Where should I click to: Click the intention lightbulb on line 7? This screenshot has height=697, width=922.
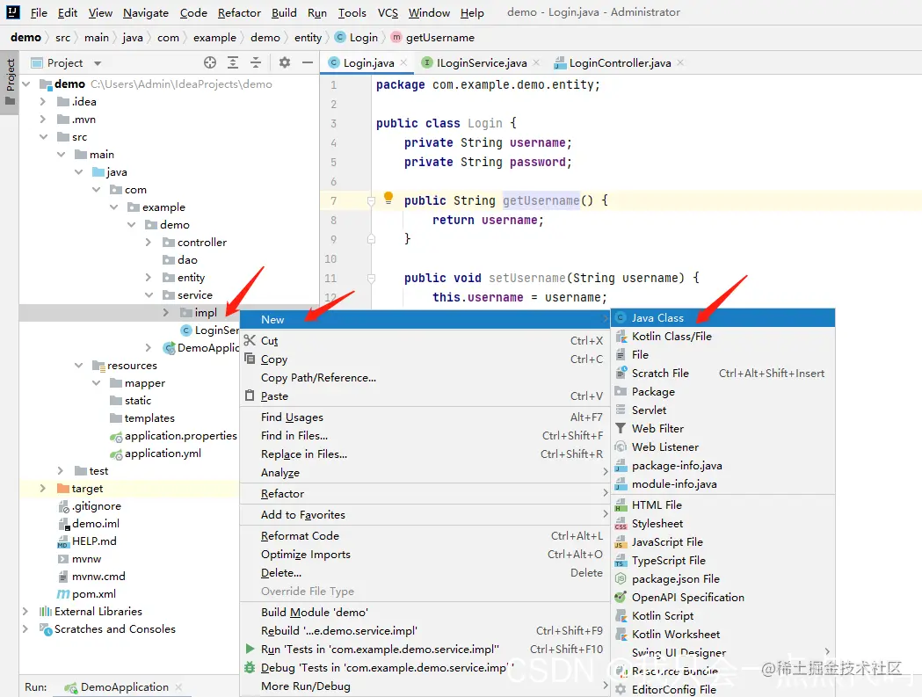388,198
